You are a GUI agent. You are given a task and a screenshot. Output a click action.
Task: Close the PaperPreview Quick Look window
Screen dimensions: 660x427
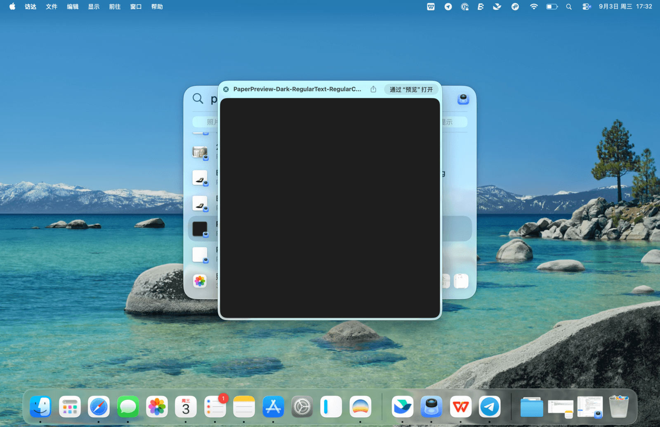point(226,89)
